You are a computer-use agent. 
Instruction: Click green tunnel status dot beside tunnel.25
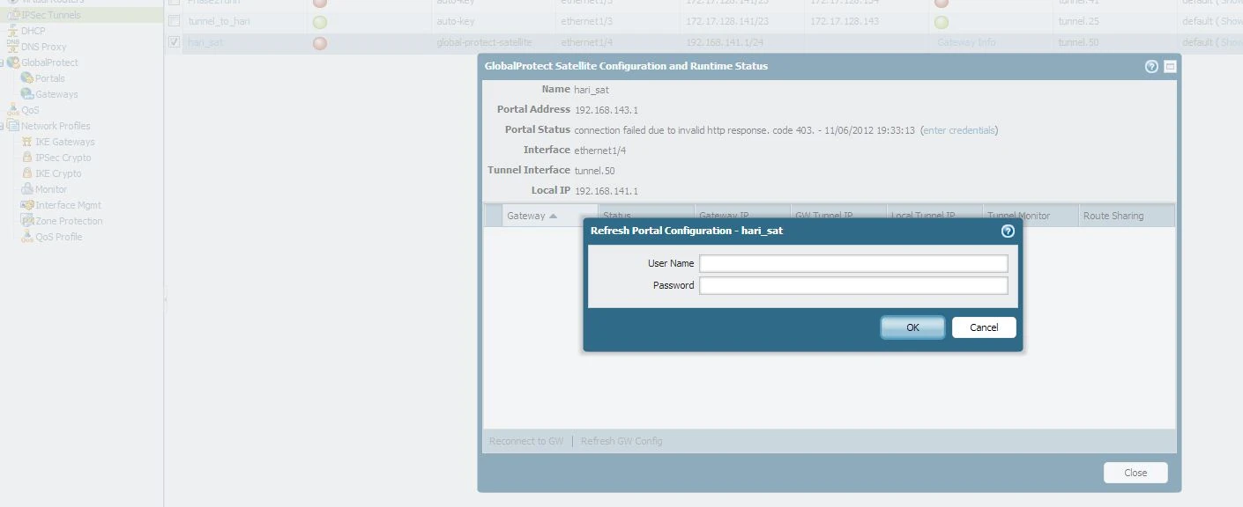coord(942,22)
